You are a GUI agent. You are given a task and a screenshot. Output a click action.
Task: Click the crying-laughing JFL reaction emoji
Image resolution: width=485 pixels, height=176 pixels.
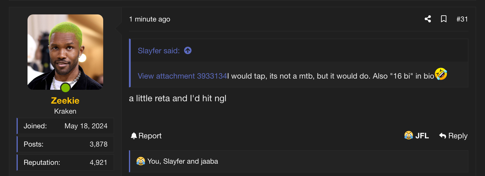click(409, 135)
